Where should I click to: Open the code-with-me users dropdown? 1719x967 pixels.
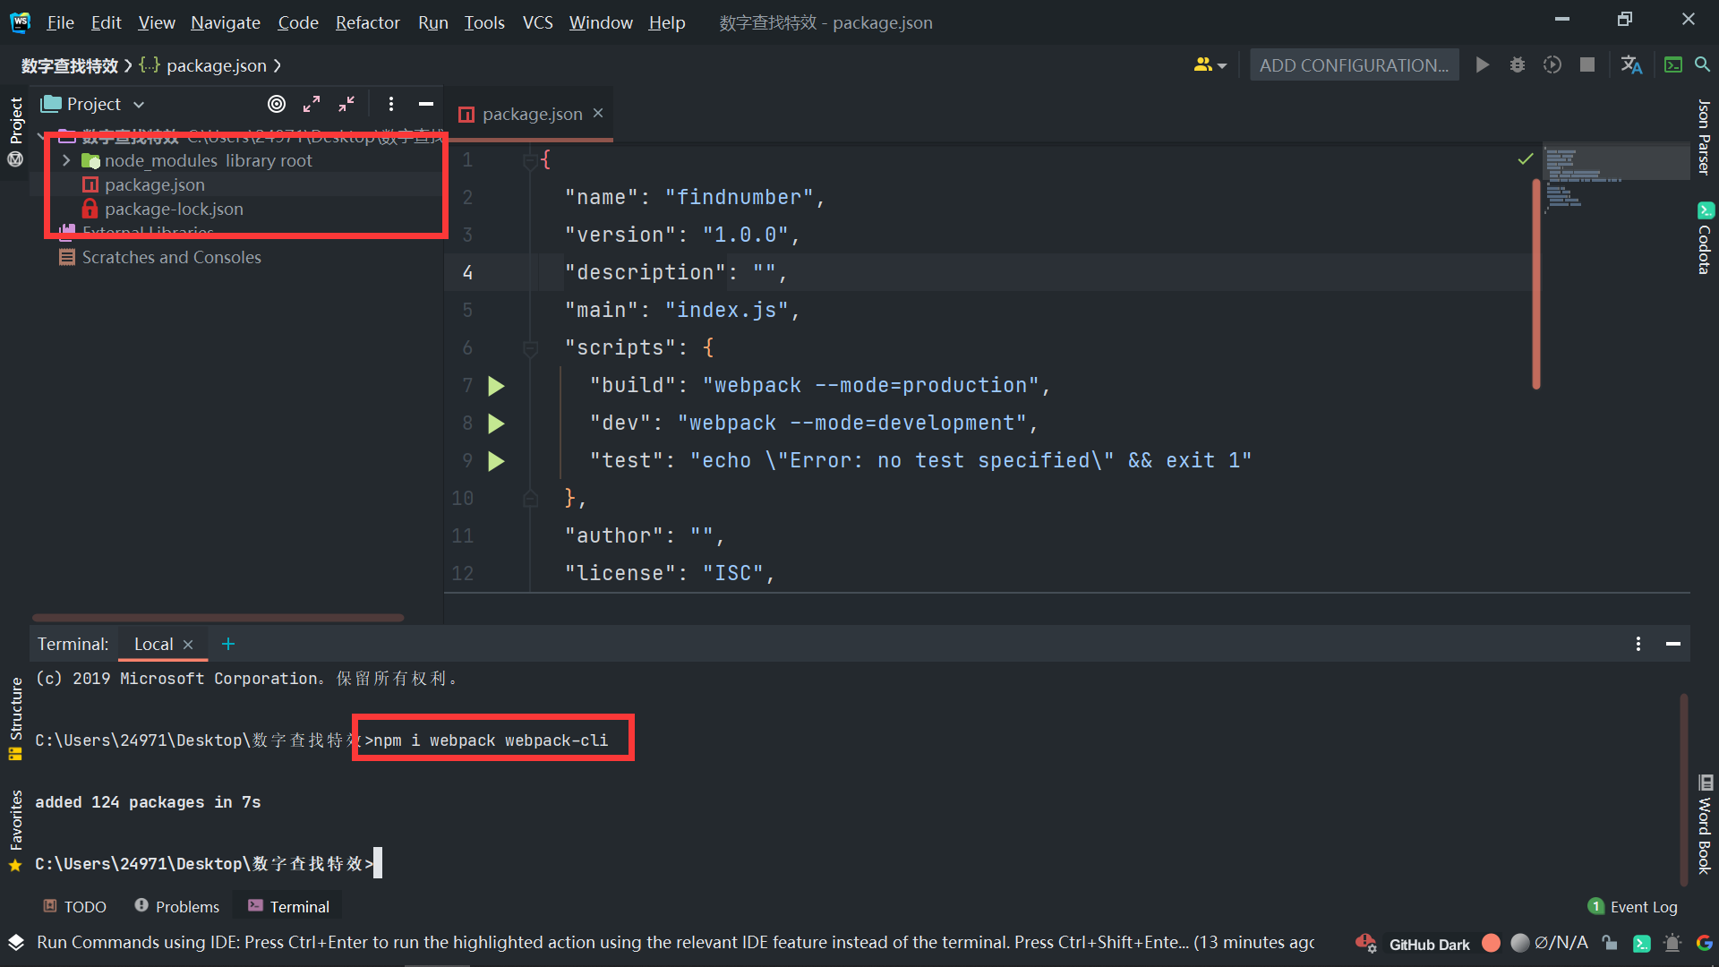pos(1210,65)
